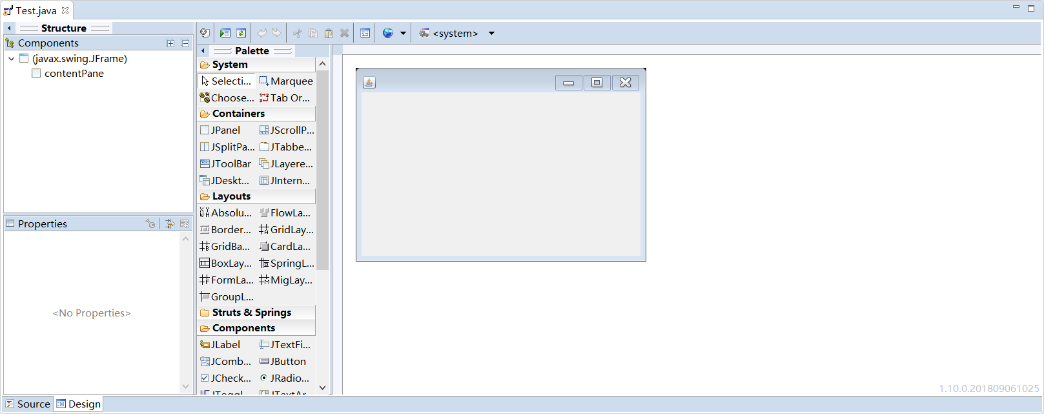Click the Copy icon in toolbar

pyautogui.click(x=313, y=33)
